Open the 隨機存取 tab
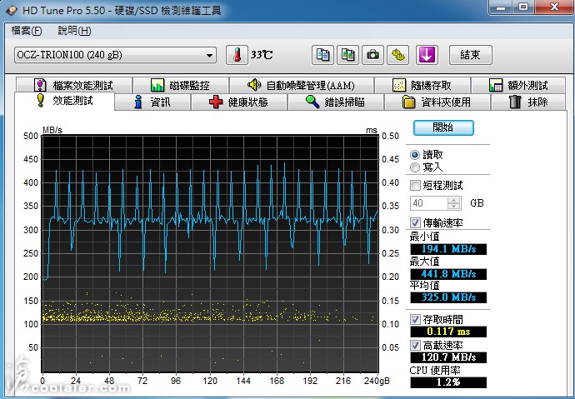575x399 pixels. coord(422,85)
